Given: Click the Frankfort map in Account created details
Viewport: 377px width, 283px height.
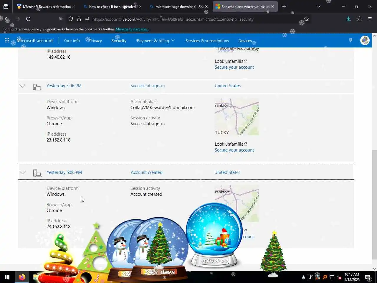Looking at the screenshot, I should [237, 203].
